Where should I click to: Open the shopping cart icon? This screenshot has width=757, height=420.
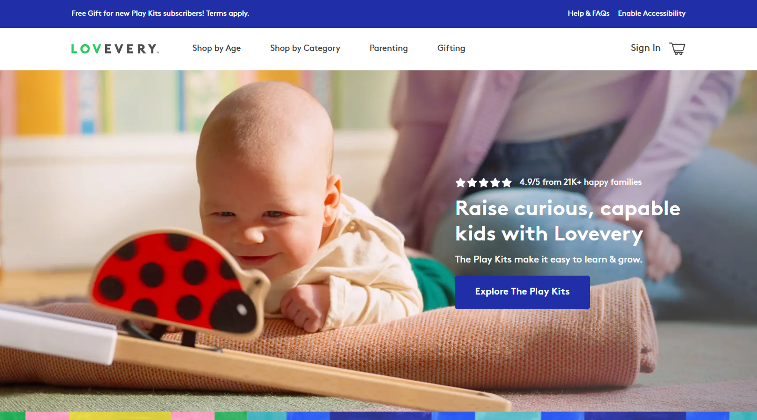[x=677, y=48]
